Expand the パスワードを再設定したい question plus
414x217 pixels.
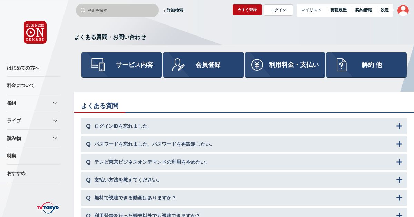[399, 144]
